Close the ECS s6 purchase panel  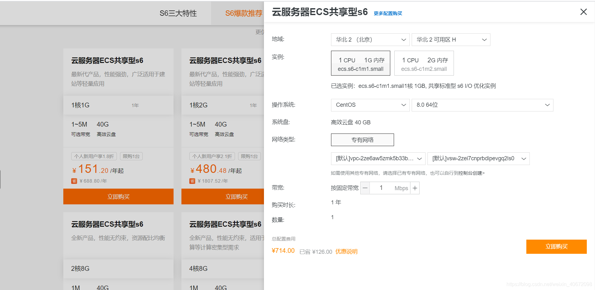coord(583,12)
